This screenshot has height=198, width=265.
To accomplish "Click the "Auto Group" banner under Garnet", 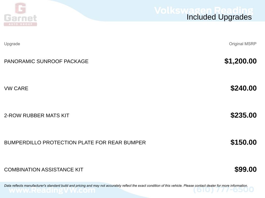I will (x=20, y=24).
